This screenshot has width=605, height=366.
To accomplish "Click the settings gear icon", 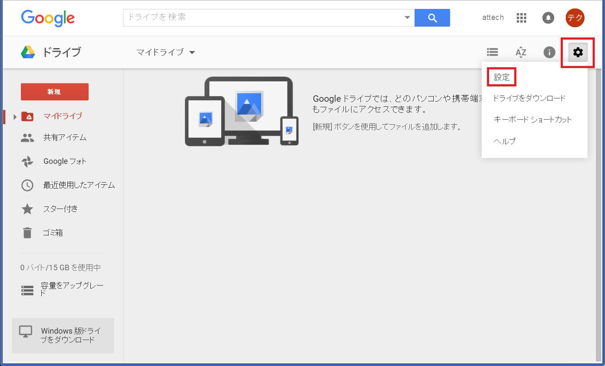I will (578, 52).
